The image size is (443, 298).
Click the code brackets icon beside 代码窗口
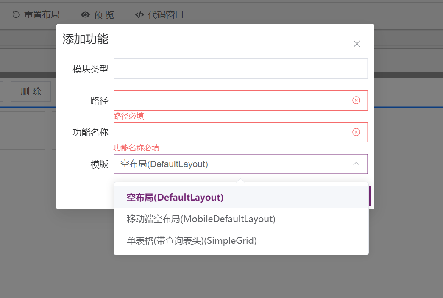(139, 15)
